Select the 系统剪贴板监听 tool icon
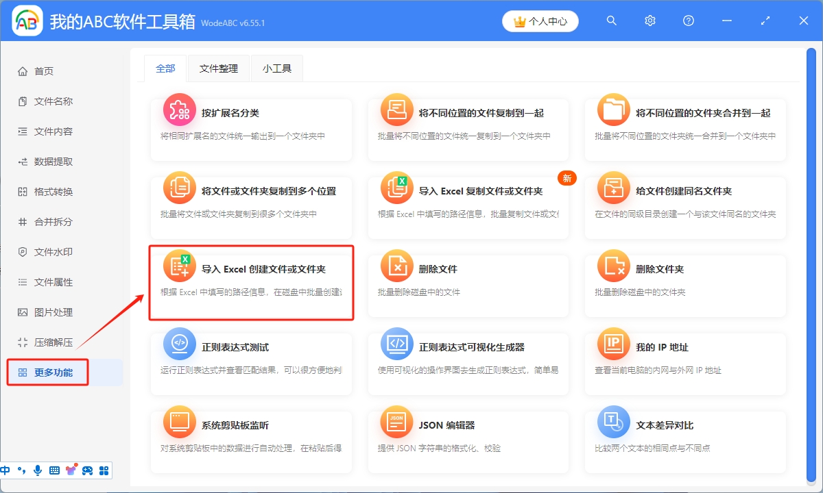 [x=179, y=422]
